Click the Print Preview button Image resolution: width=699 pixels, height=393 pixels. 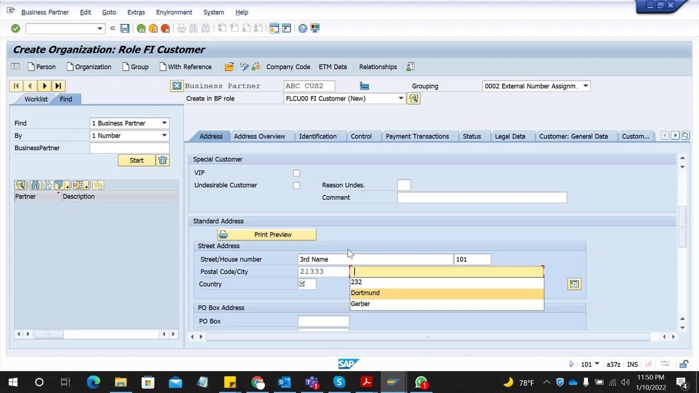[266, 235]
